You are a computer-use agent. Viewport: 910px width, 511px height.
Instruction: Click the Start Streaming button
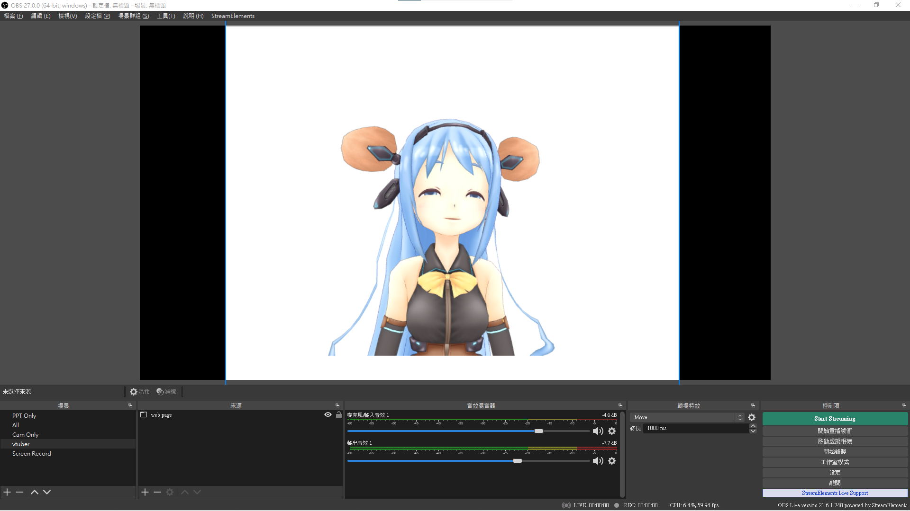835,419
